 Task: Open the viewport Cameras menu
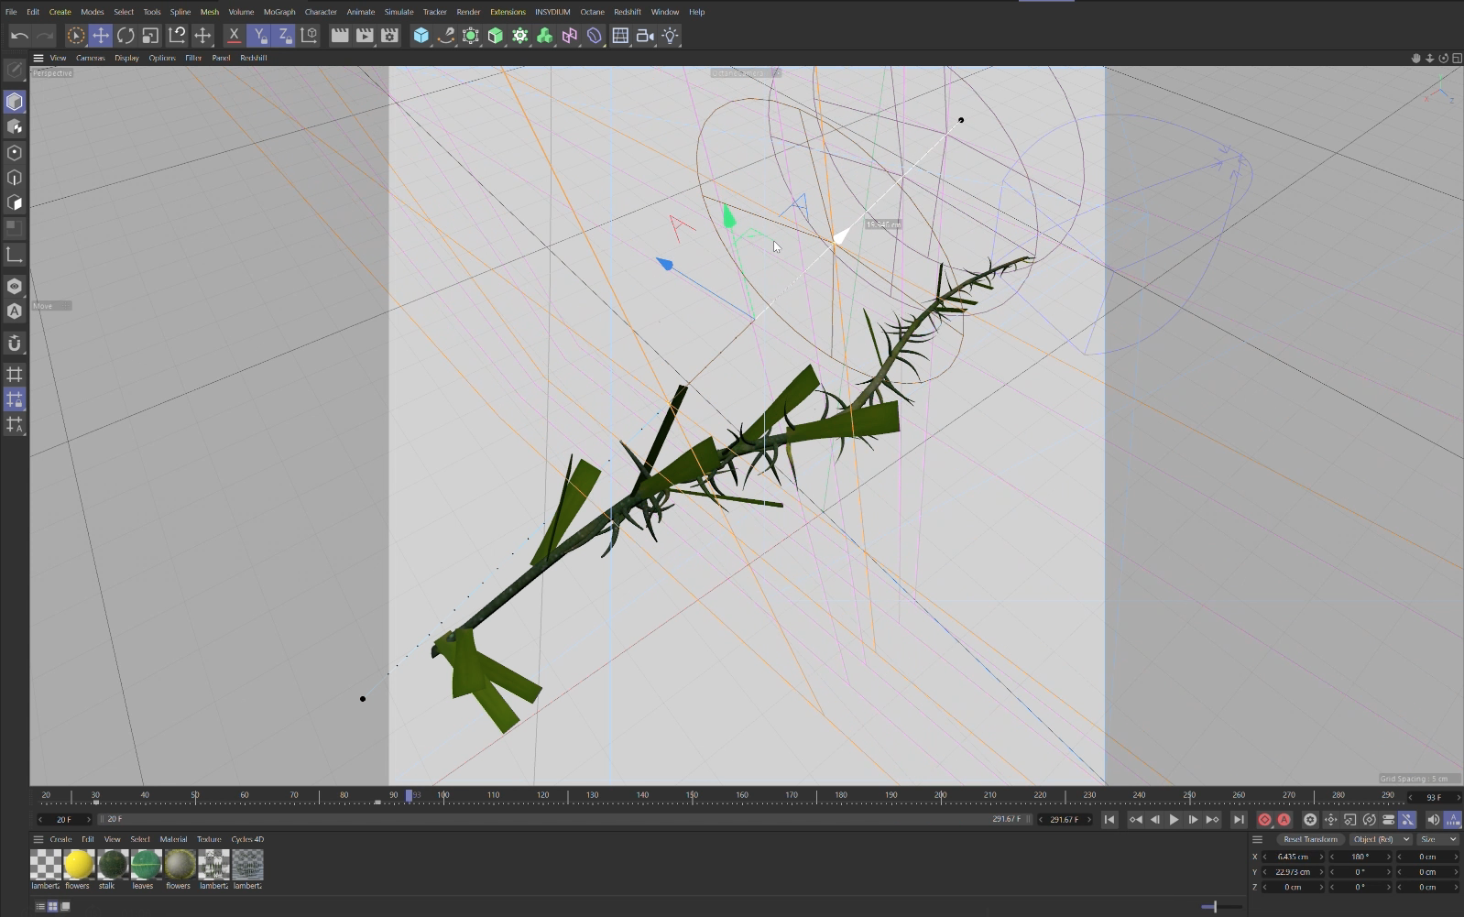90,58
